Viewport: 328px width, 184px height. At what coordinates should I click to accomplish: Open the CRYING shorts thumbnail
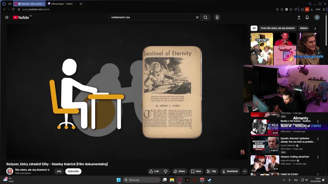(262, 49)
